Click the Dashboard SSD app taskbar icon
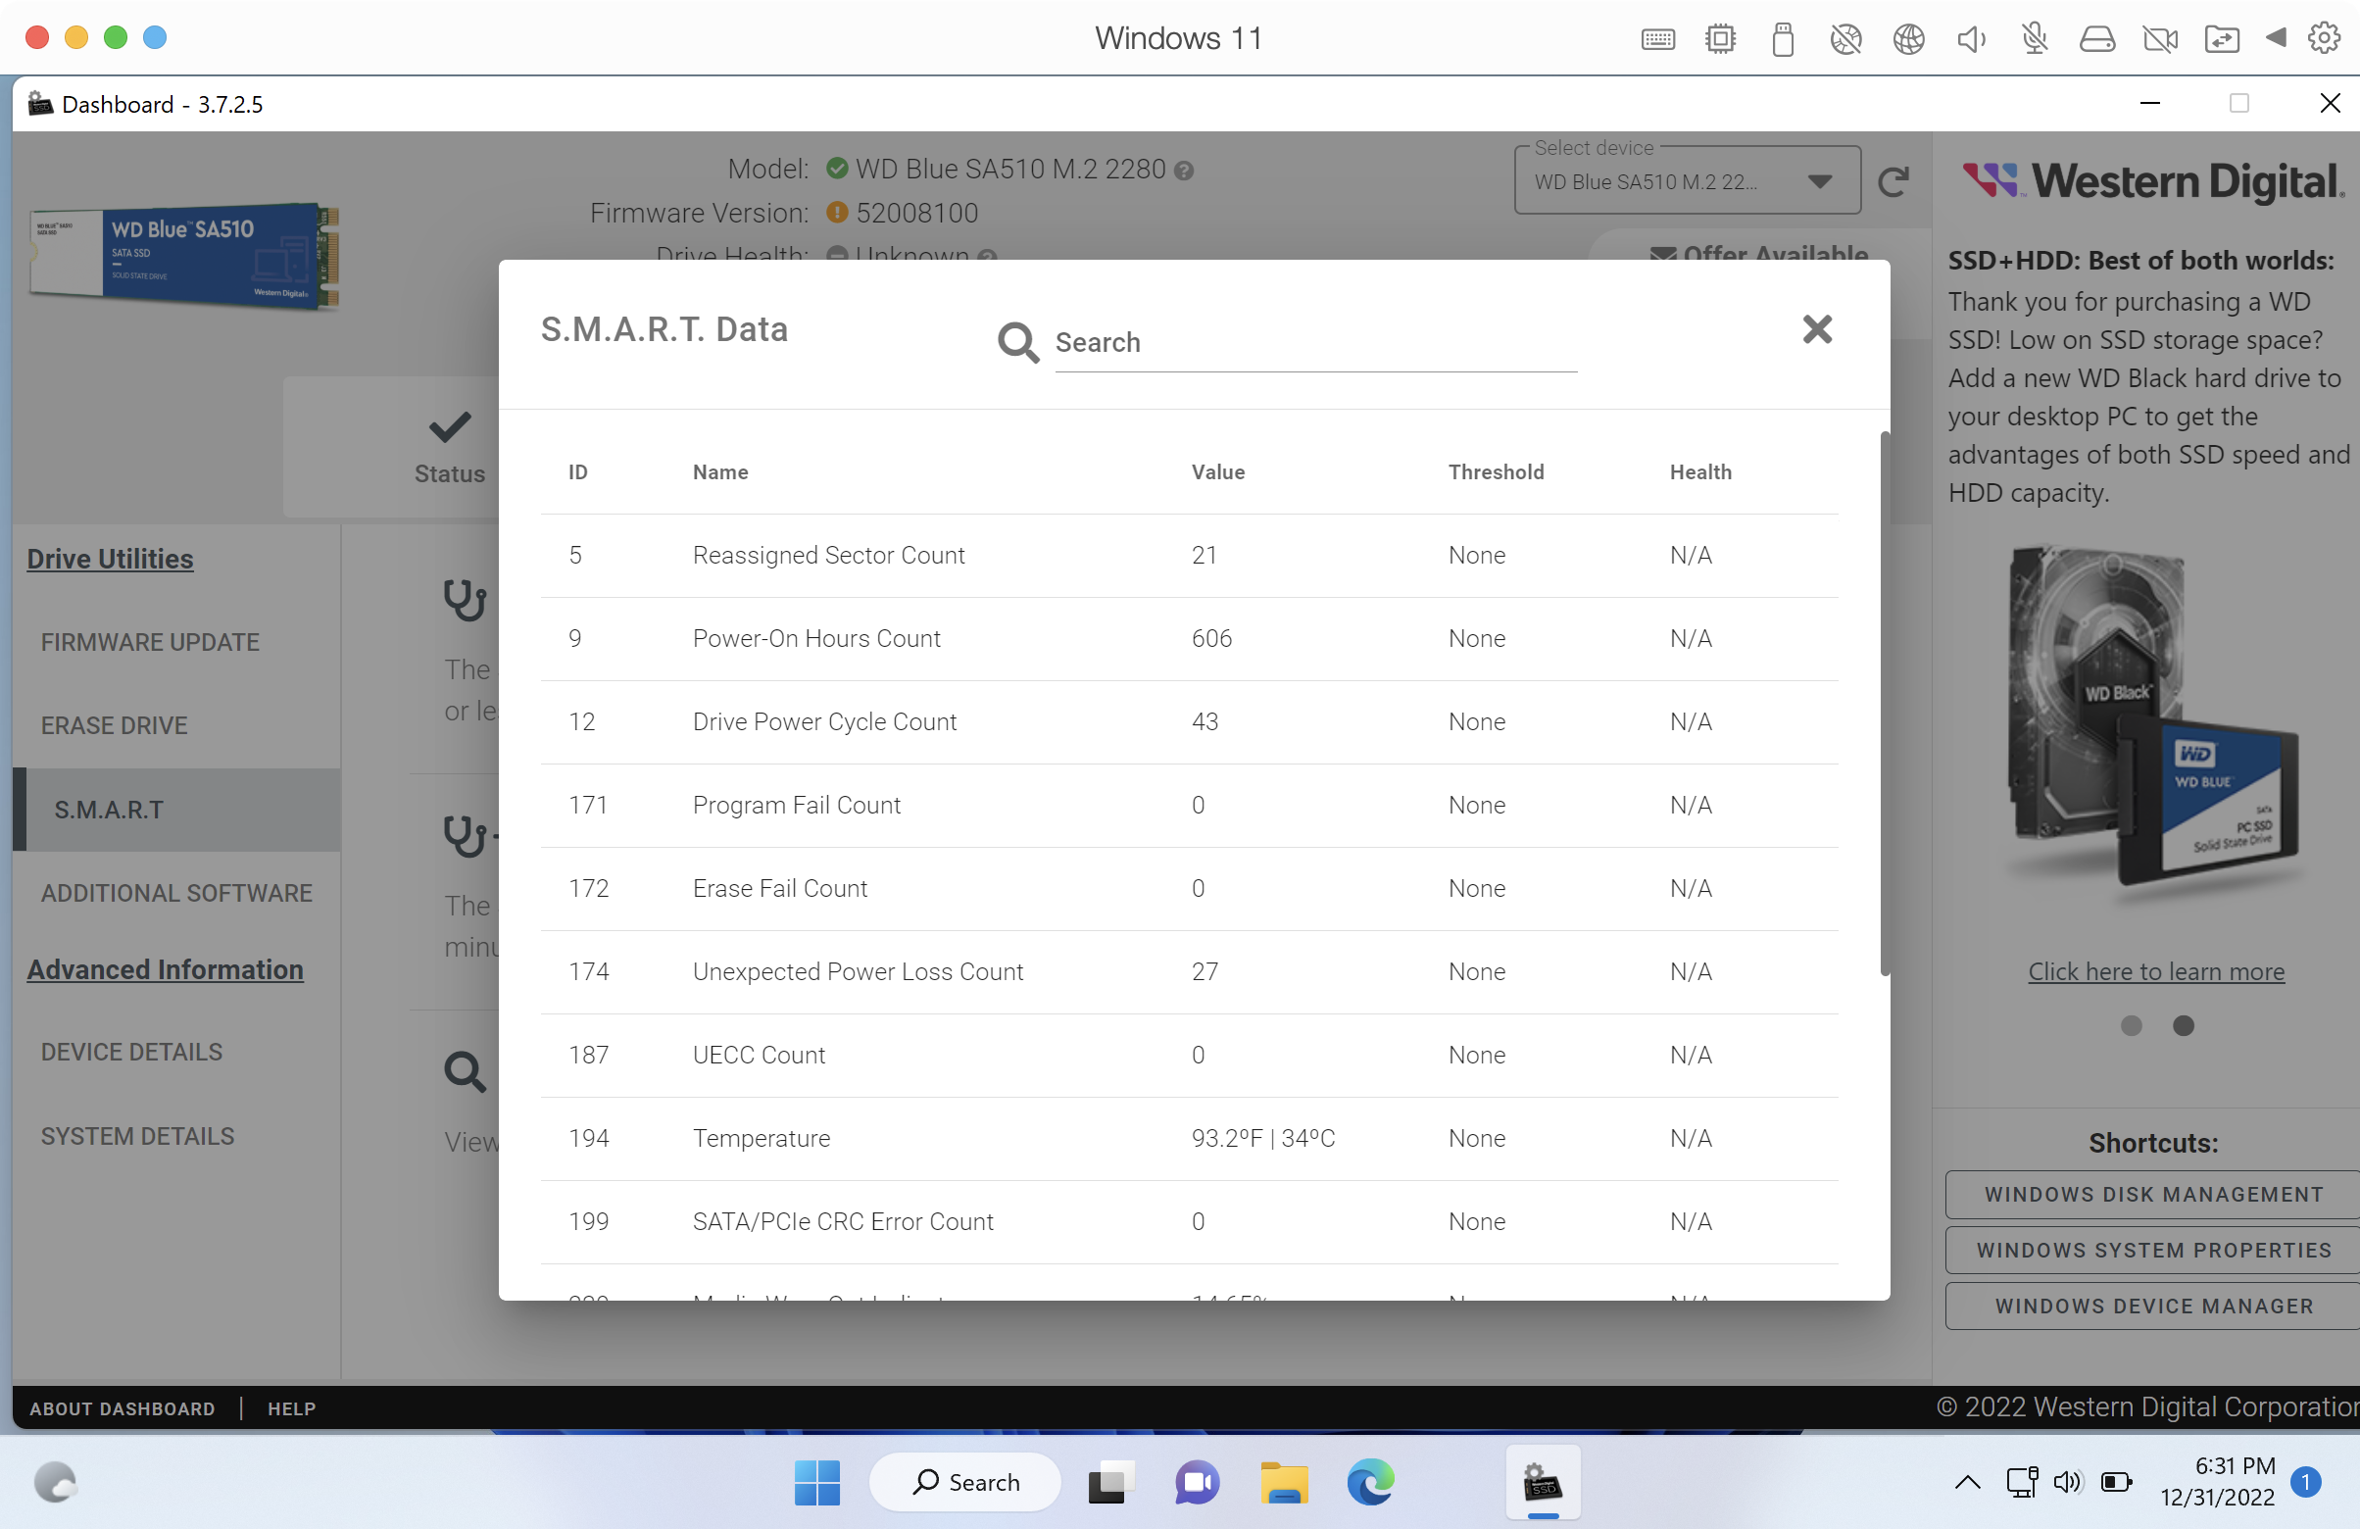The width and height of the screenshot is (2360, 1529). (1542, 1483)
